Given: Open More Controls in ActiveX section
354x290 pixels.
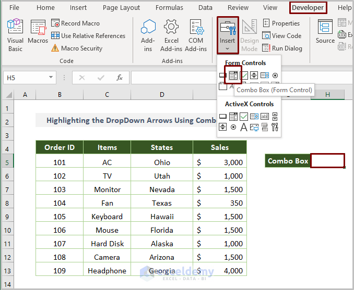Looking at the screenshot, I should pyautogui.click(x=275, y=127).
